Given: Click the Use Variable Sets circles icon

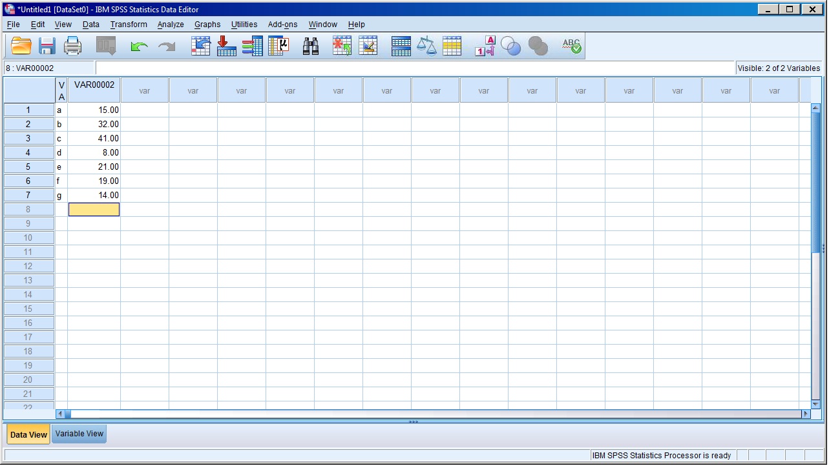Looking at the screenshot, I should [x=510, y=46].
